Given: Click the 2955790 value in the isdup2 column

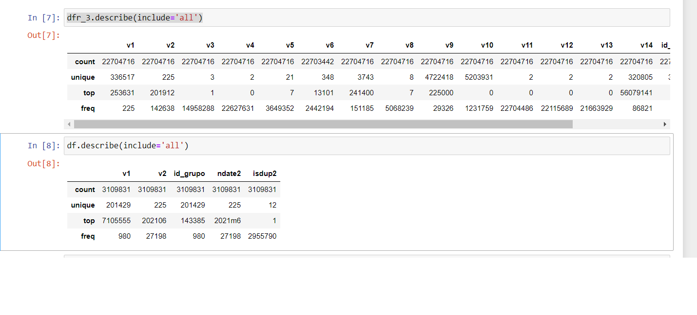Looking at the screenshot, I should tap(263, 236).
